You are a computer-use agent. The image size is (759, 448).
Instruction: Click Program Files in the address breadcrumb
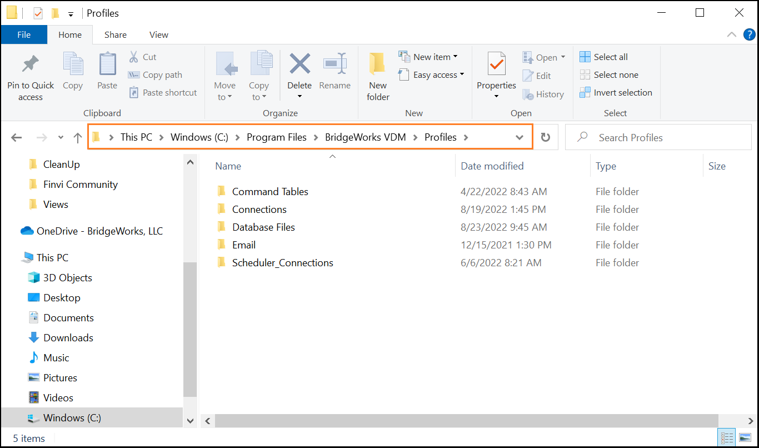[277, 137]
